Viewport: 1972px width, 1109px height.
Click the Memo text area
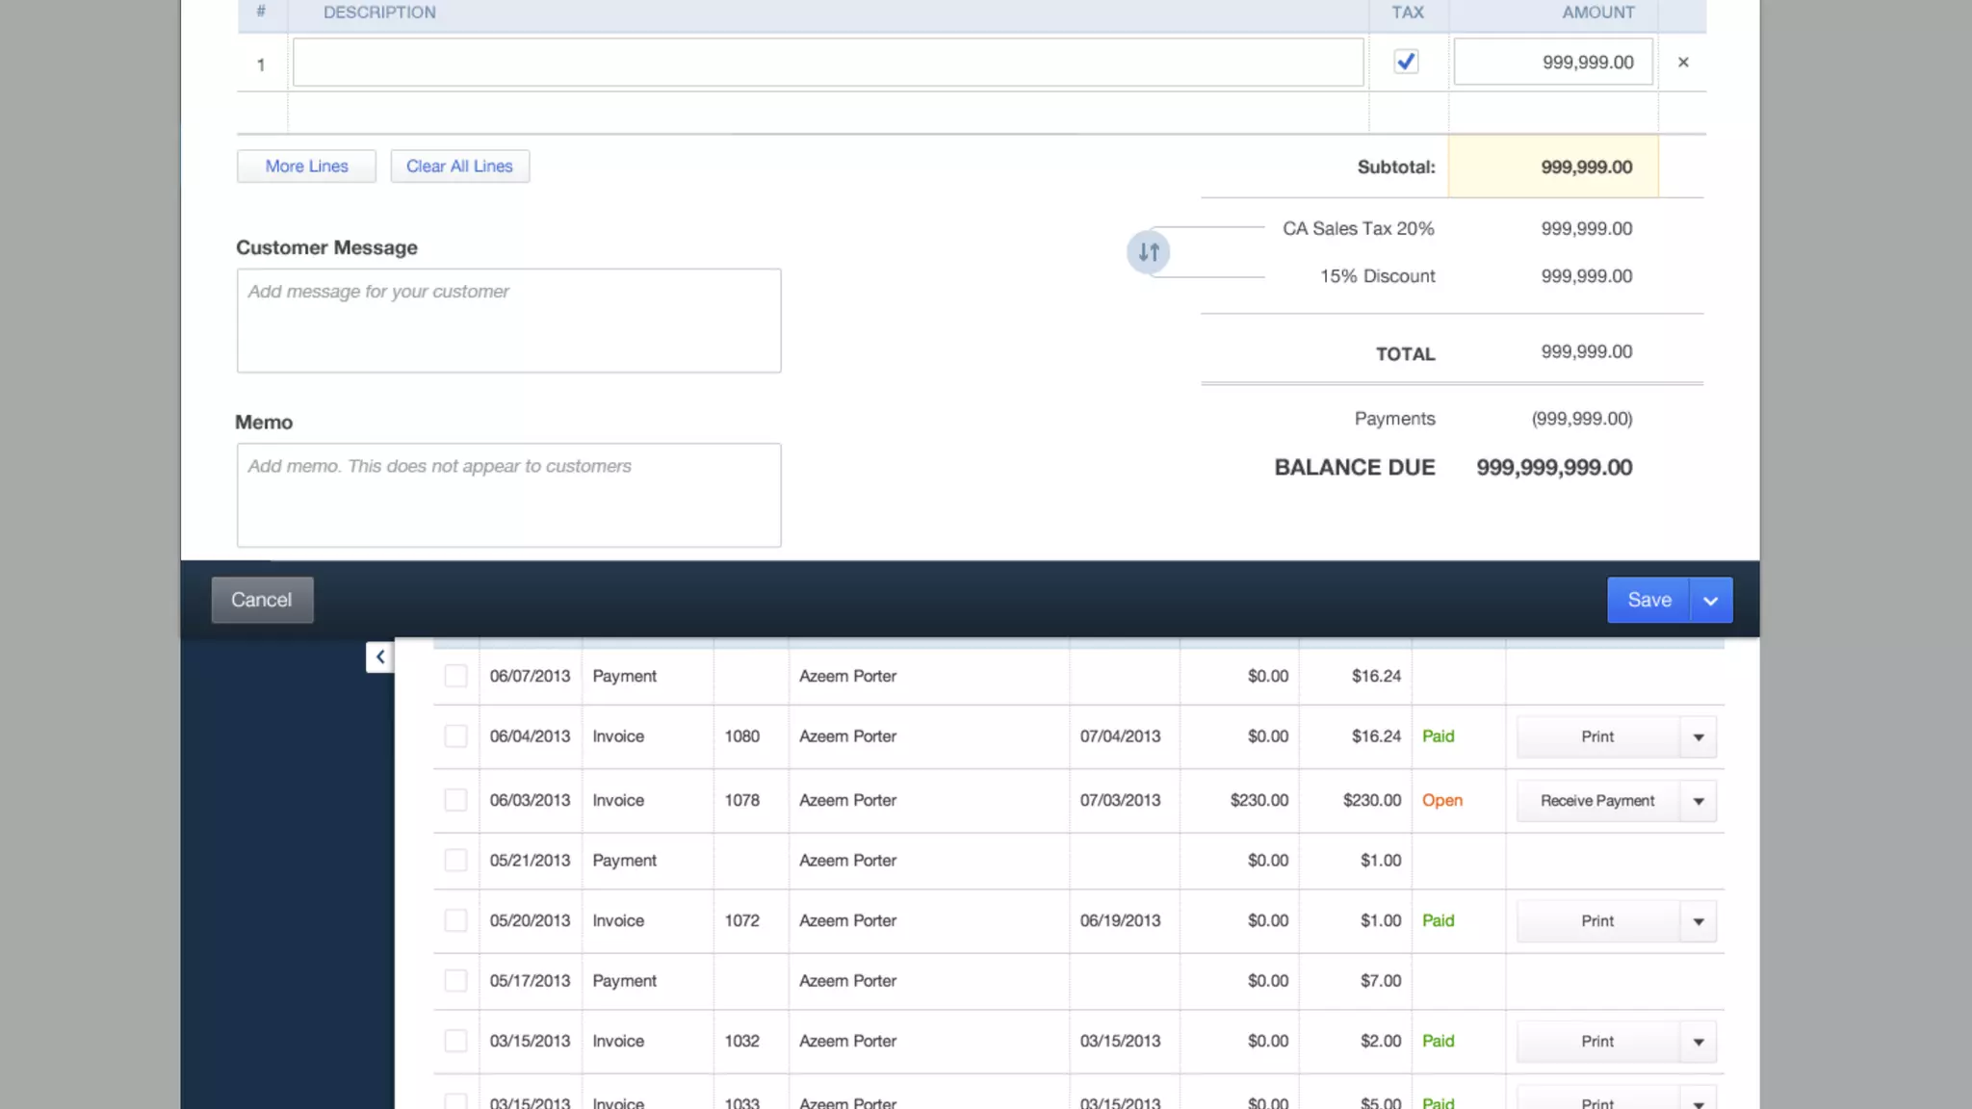[x=508, y=495]
